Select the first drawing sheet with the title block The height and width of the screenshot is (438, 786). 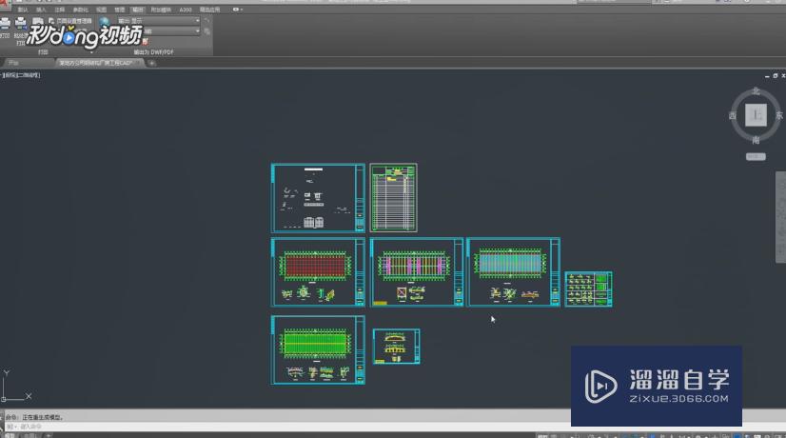click(x=318, y=198)
